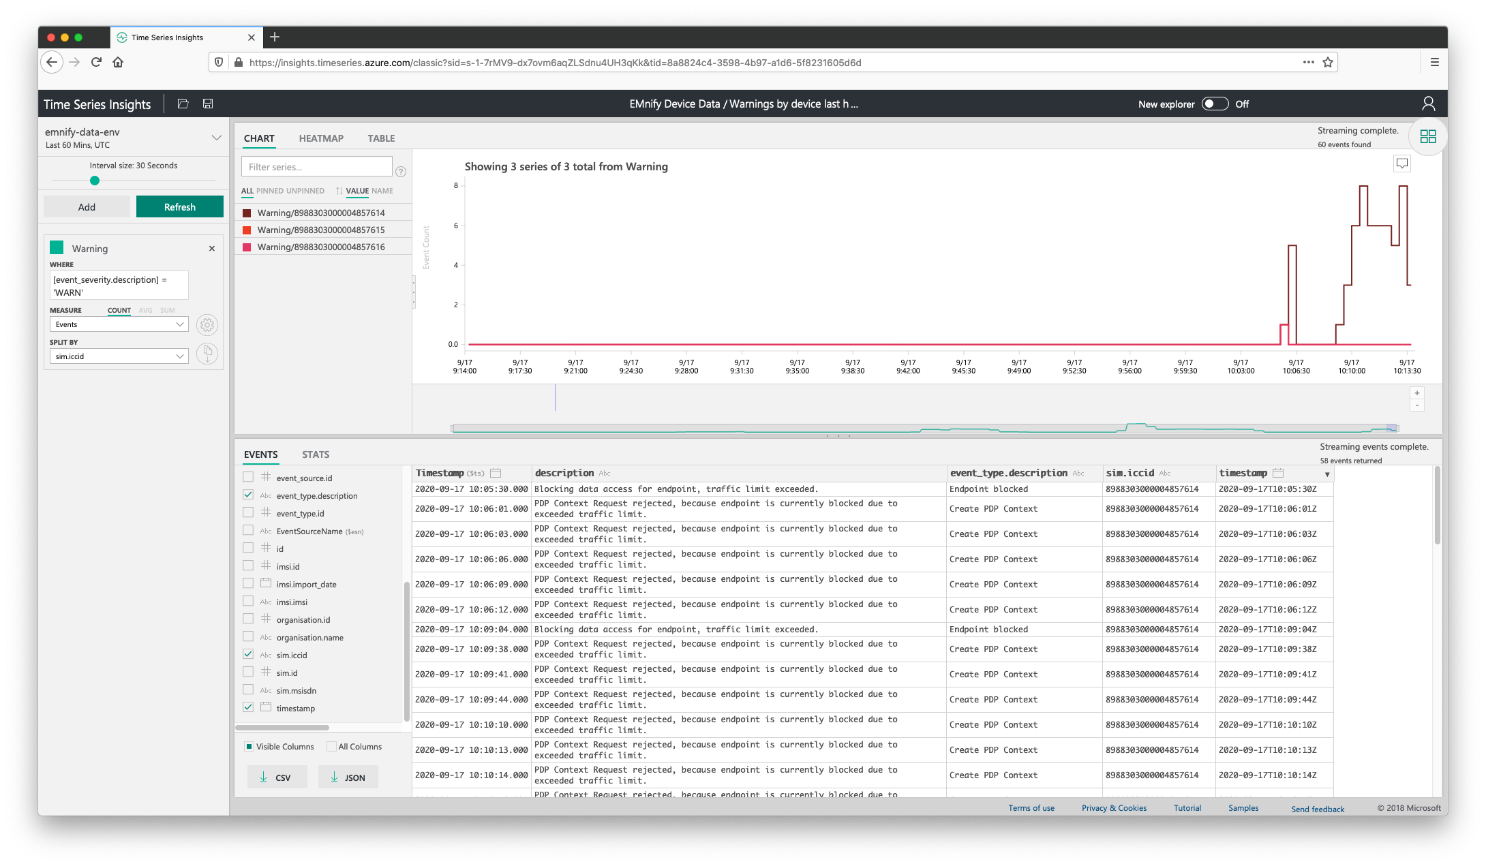The width and height of the screenshot is (1486, 866).
Task: Click the Filter series input field
Action: pyautogui.click(x=317, y=167)
